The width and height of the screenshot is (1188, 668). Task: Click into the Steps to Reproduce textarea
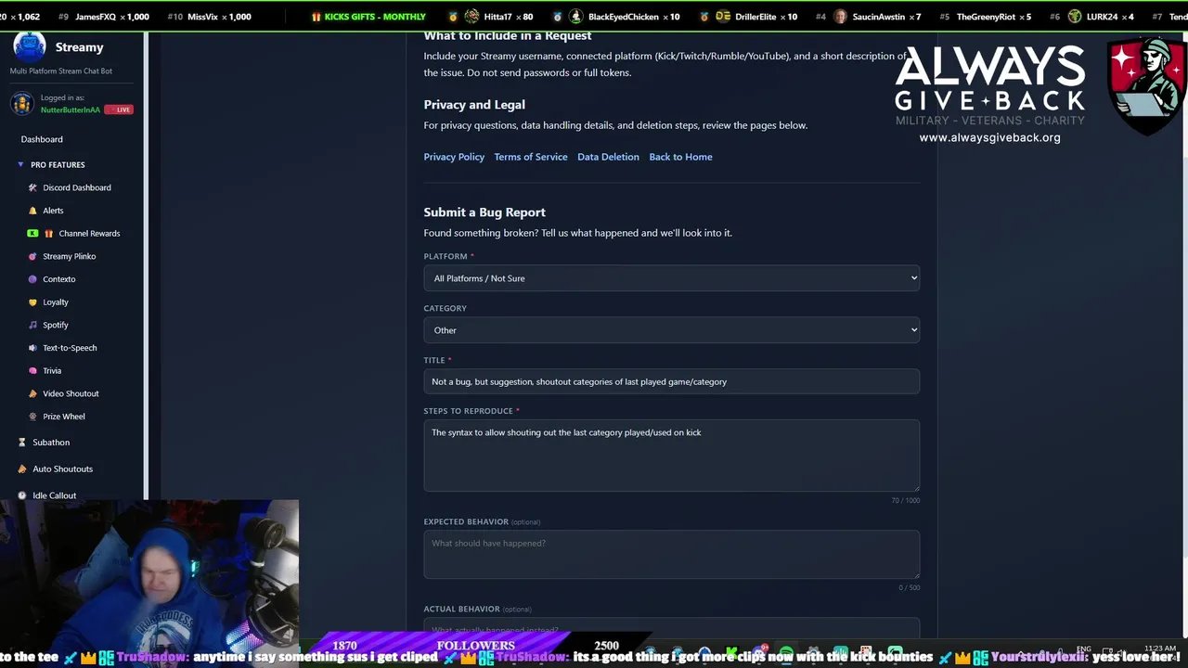671,456
